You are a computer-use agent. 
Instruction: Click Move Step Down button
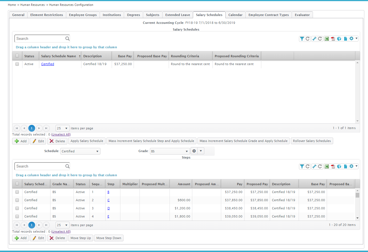coord(109,238)
